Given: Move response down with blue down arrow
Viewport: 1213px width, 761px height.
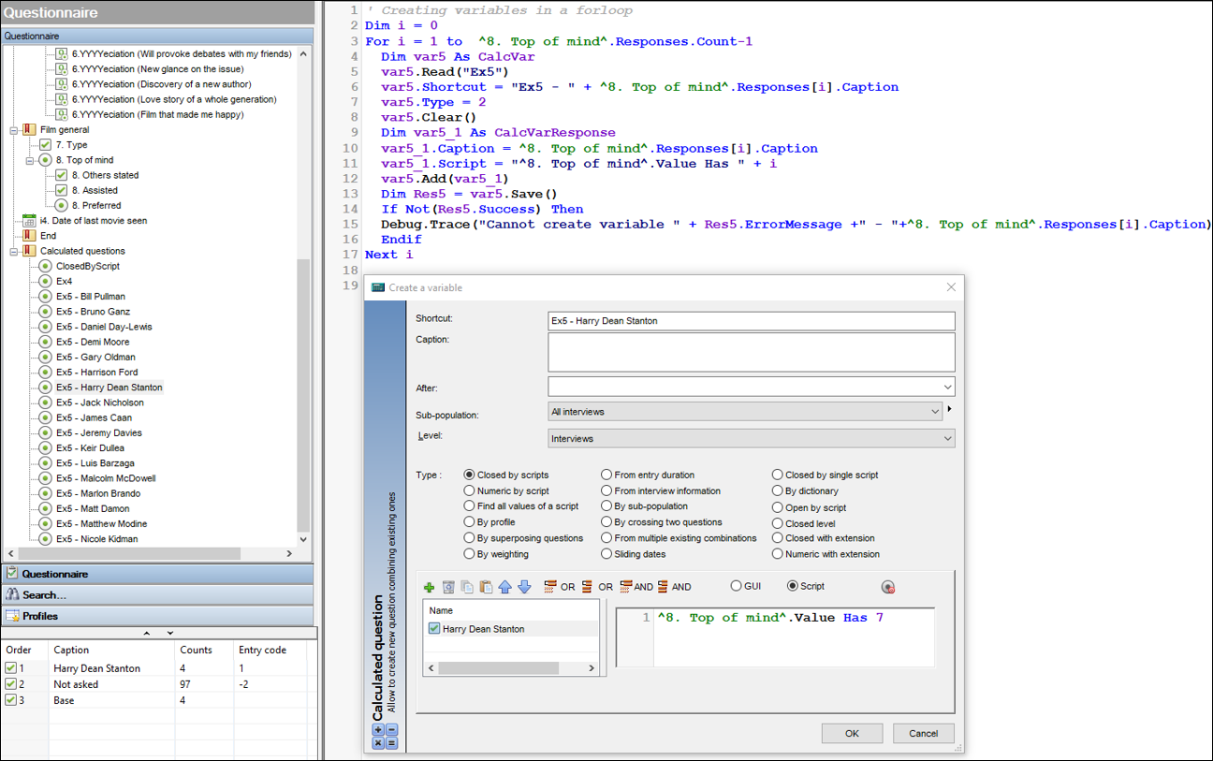Looking at the screenshot, I should (x=524, y=587).
